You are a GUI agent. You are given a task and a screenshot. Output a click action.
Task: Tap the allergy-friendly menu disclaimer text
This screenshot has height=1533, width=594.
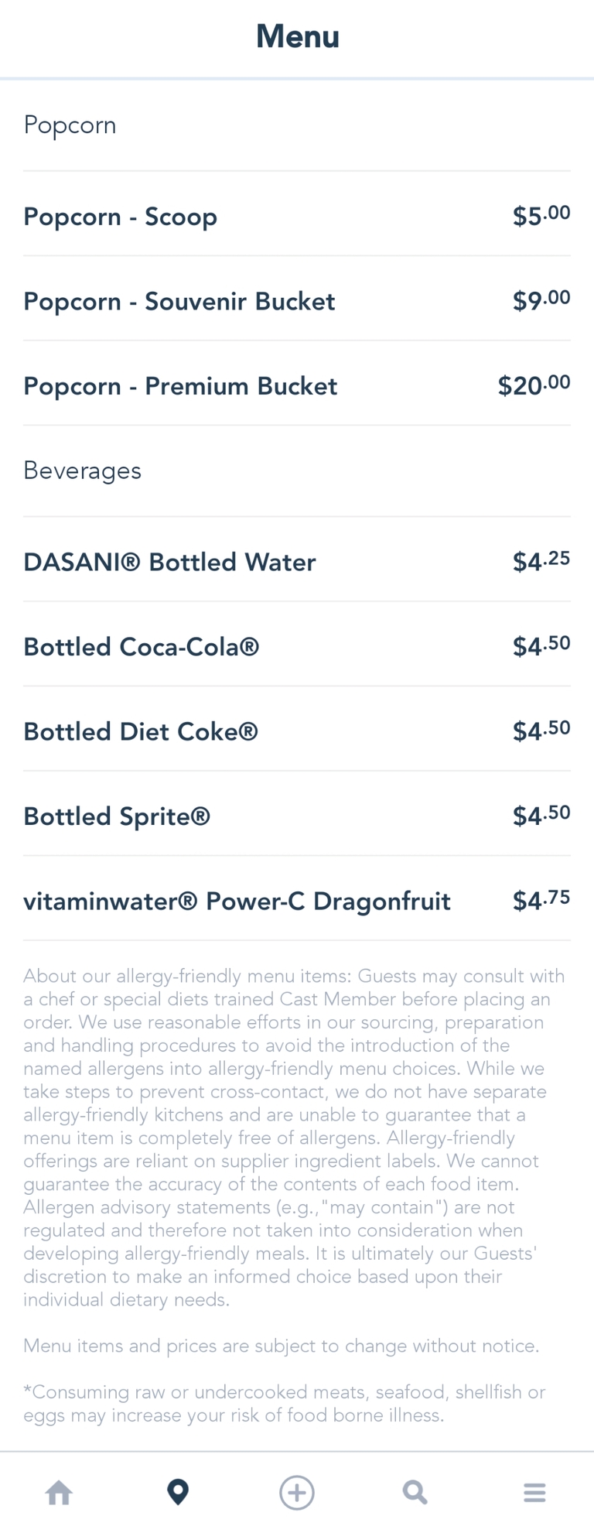[294, 1137]
